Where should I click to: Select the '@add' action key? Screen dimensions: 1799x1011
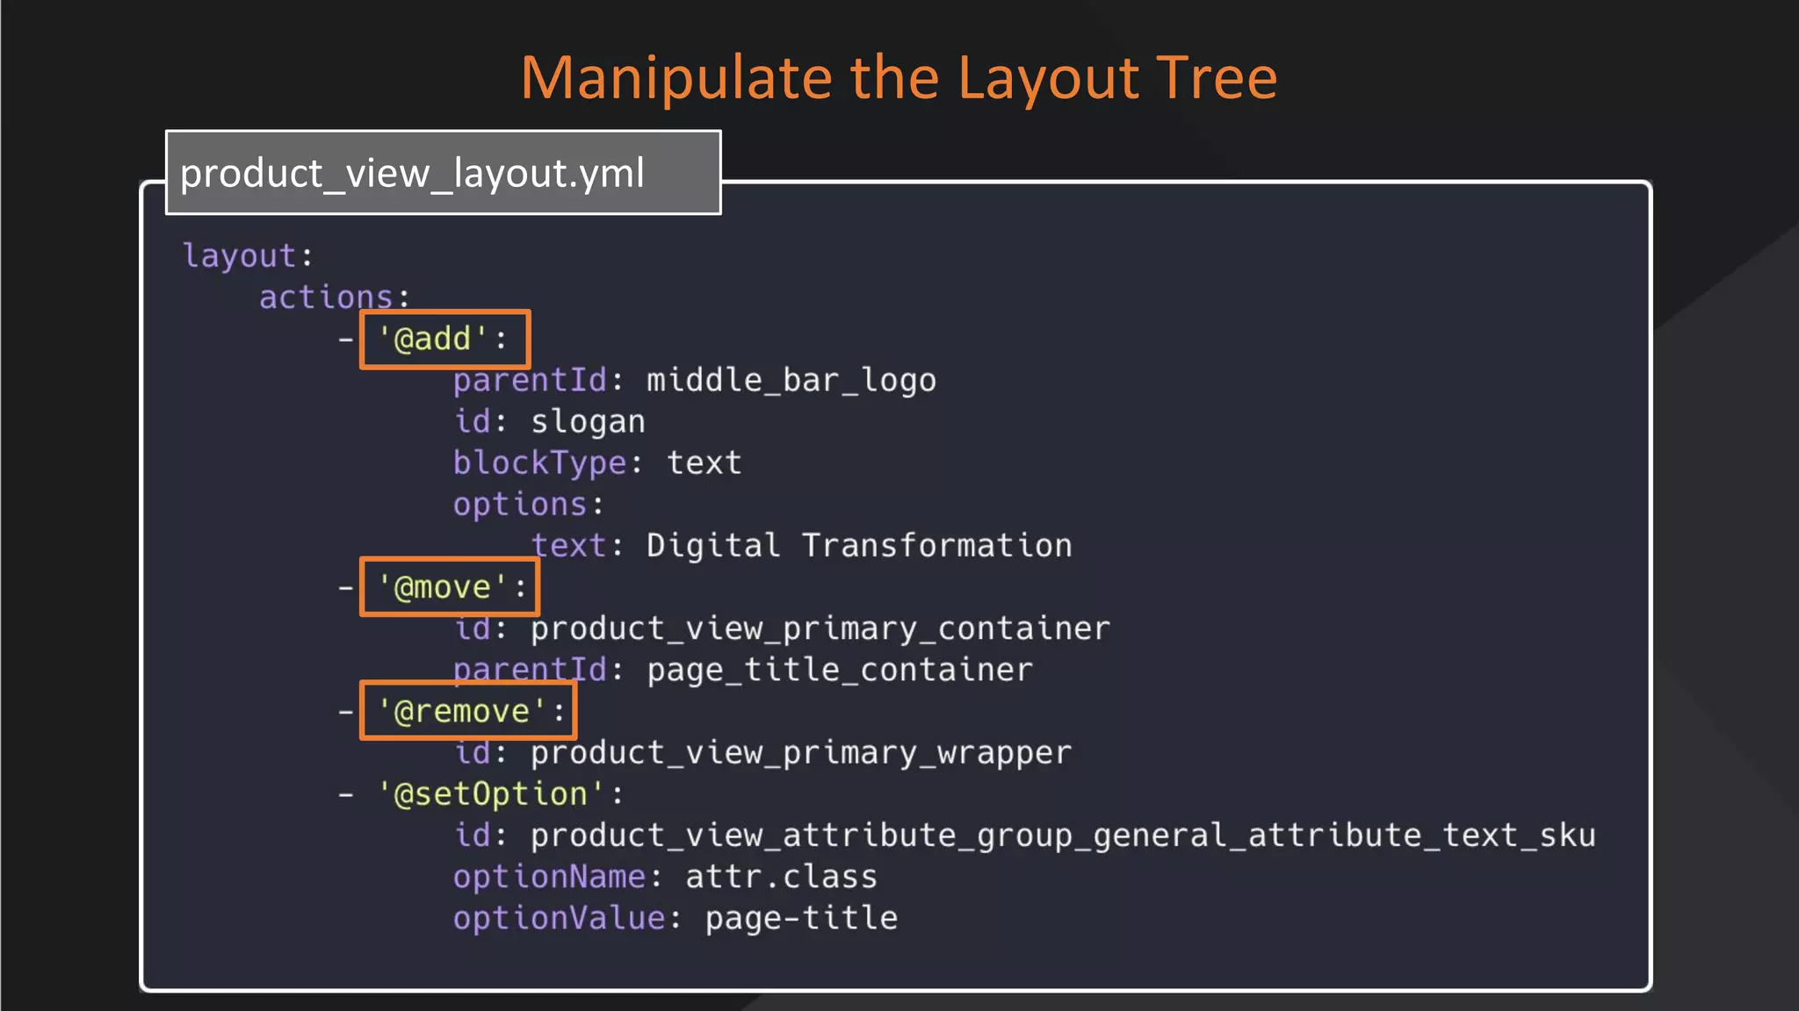pyautogui.click(x=444, y=339)
